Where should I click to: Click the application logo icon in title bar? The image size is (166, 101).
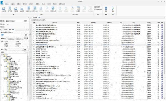click(x=2, y=2)
